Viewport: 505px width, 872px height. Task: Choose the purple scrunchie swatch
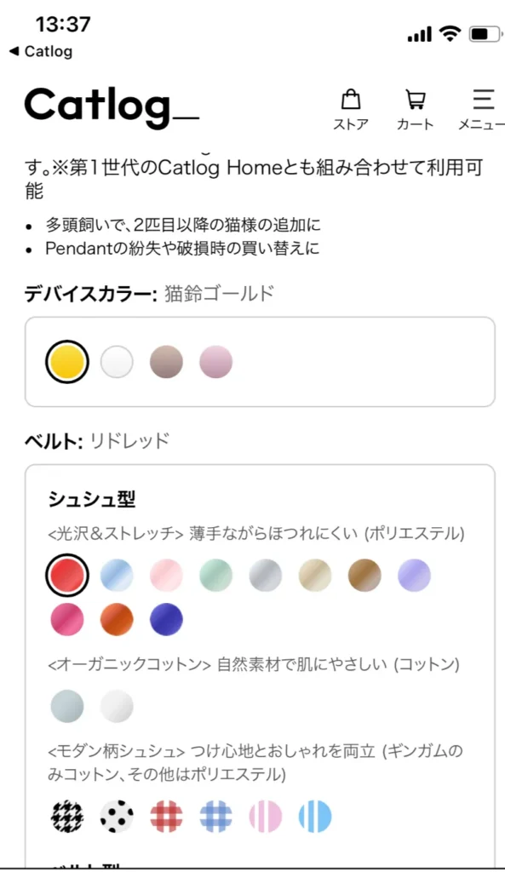click(x=413, y=574)
